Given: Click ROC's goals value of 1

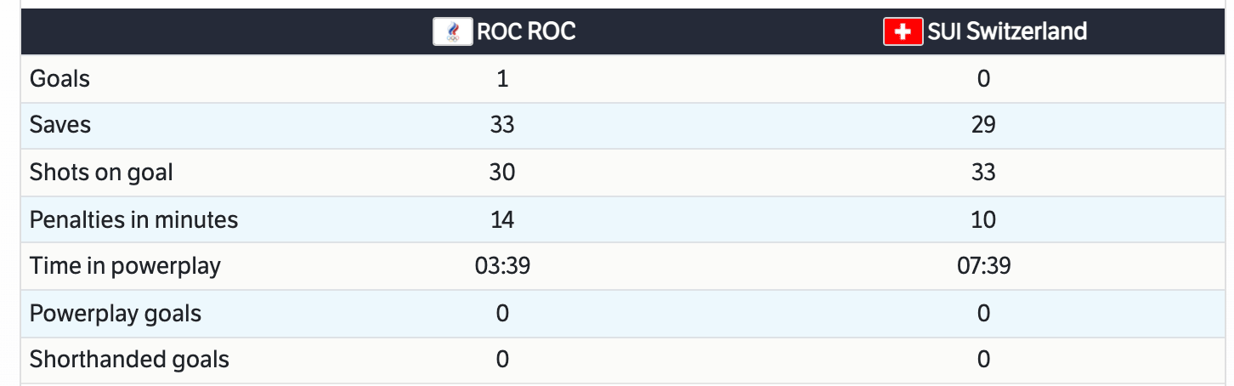Looking at the screenshot, I should pos(502,79).
